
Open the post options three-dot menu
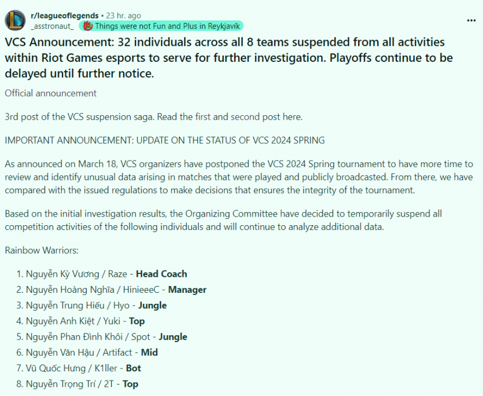[472, 21]
